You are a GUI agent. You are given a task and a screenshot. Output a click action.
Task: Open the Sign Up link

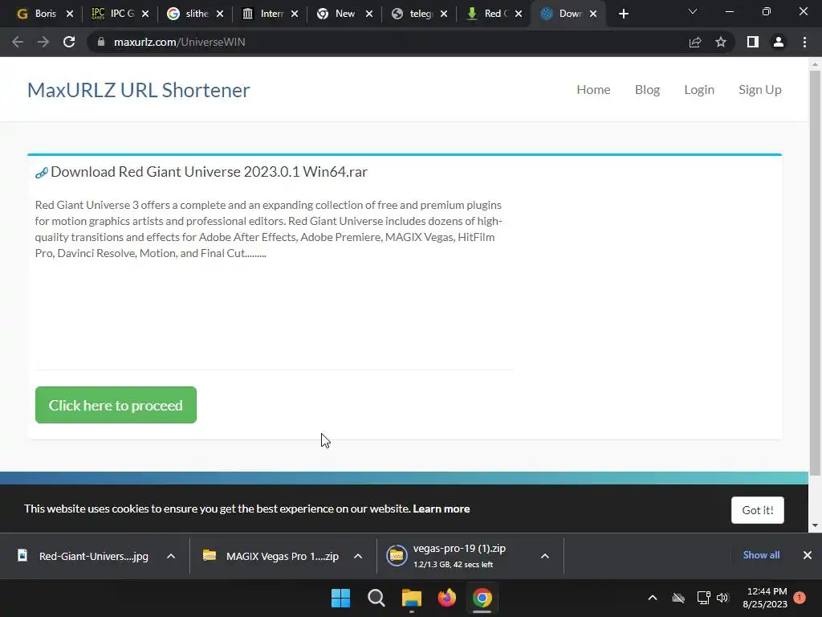760,90
